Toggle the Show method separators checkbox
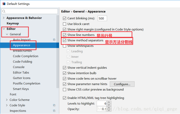Screen dimensions: 180x114 [65, 41]
